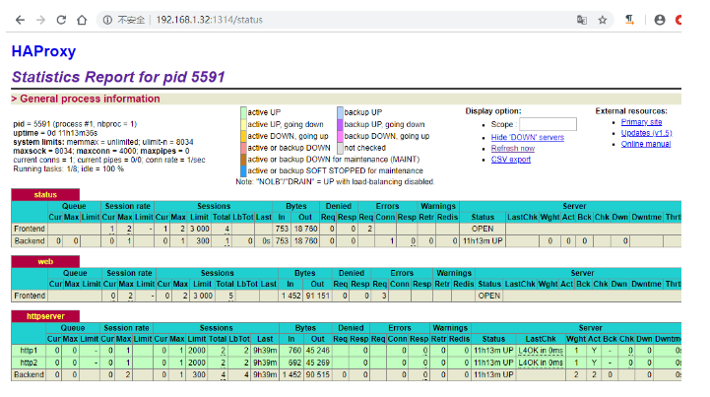This screenshot has height=397, width=710.
Task: Open Hide 'DOWN' servers link
Action: point(528,137)
